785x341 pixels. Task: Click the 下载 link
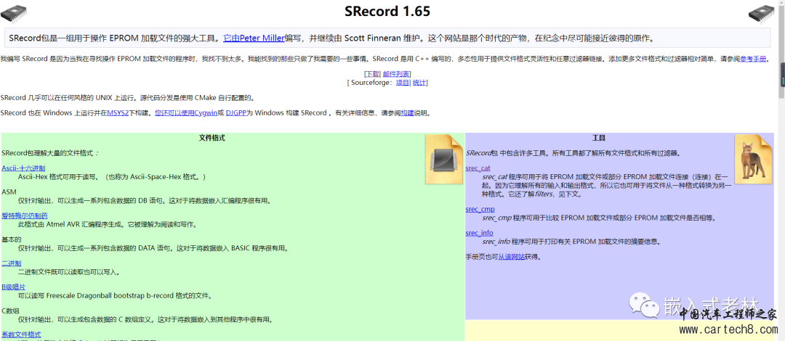pos(372,74)
